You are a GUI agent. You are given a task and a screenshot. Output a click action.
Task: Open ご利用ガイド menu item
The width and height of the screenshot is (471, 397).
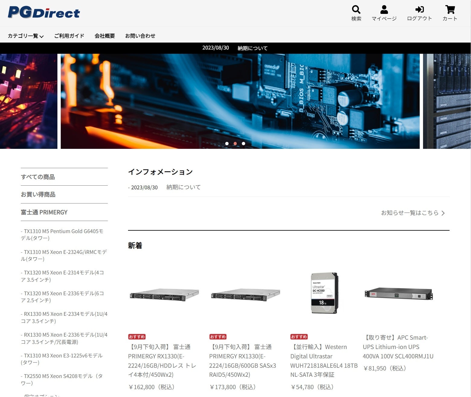click(69, 36)
